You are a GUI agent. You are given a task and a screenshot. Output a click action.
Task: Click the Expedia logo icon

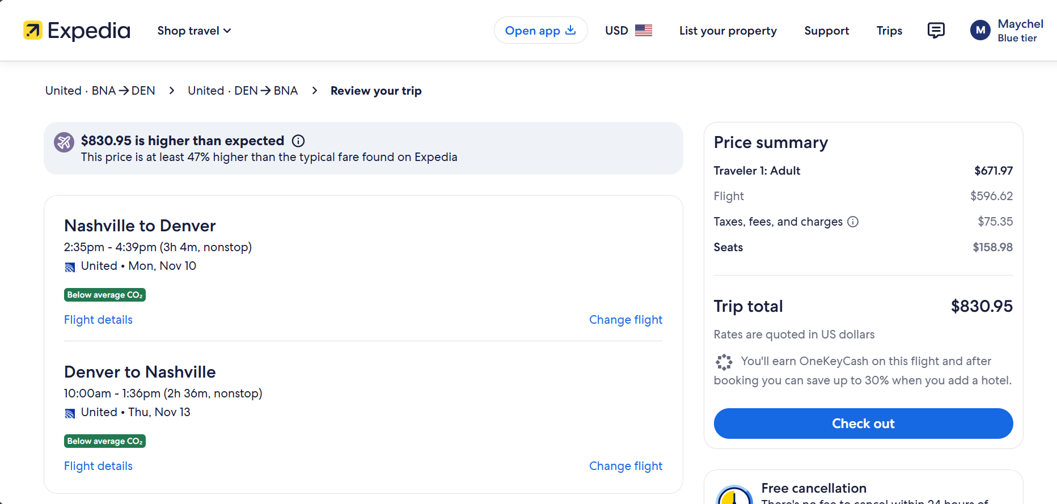pos(33,31)
